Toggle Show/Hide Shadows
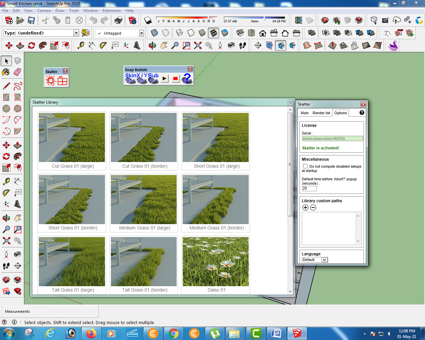 [x=148, y=21]
